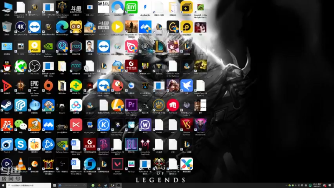Open the TeamViewer 14 shortcut

coord(35,27)
